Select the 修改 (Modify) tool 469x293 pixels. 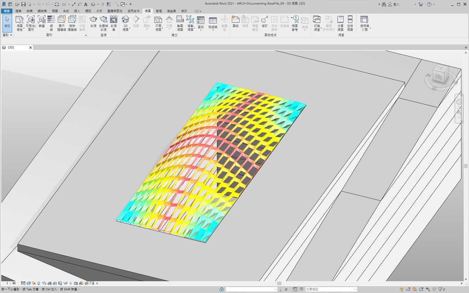pos(7,23)
